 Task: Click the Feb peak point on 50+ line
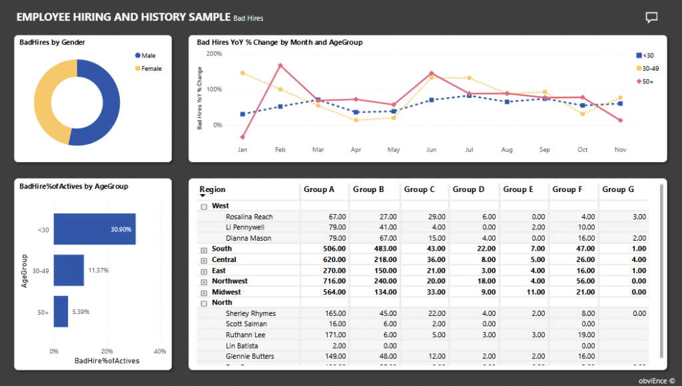click(x=280, y=66)
